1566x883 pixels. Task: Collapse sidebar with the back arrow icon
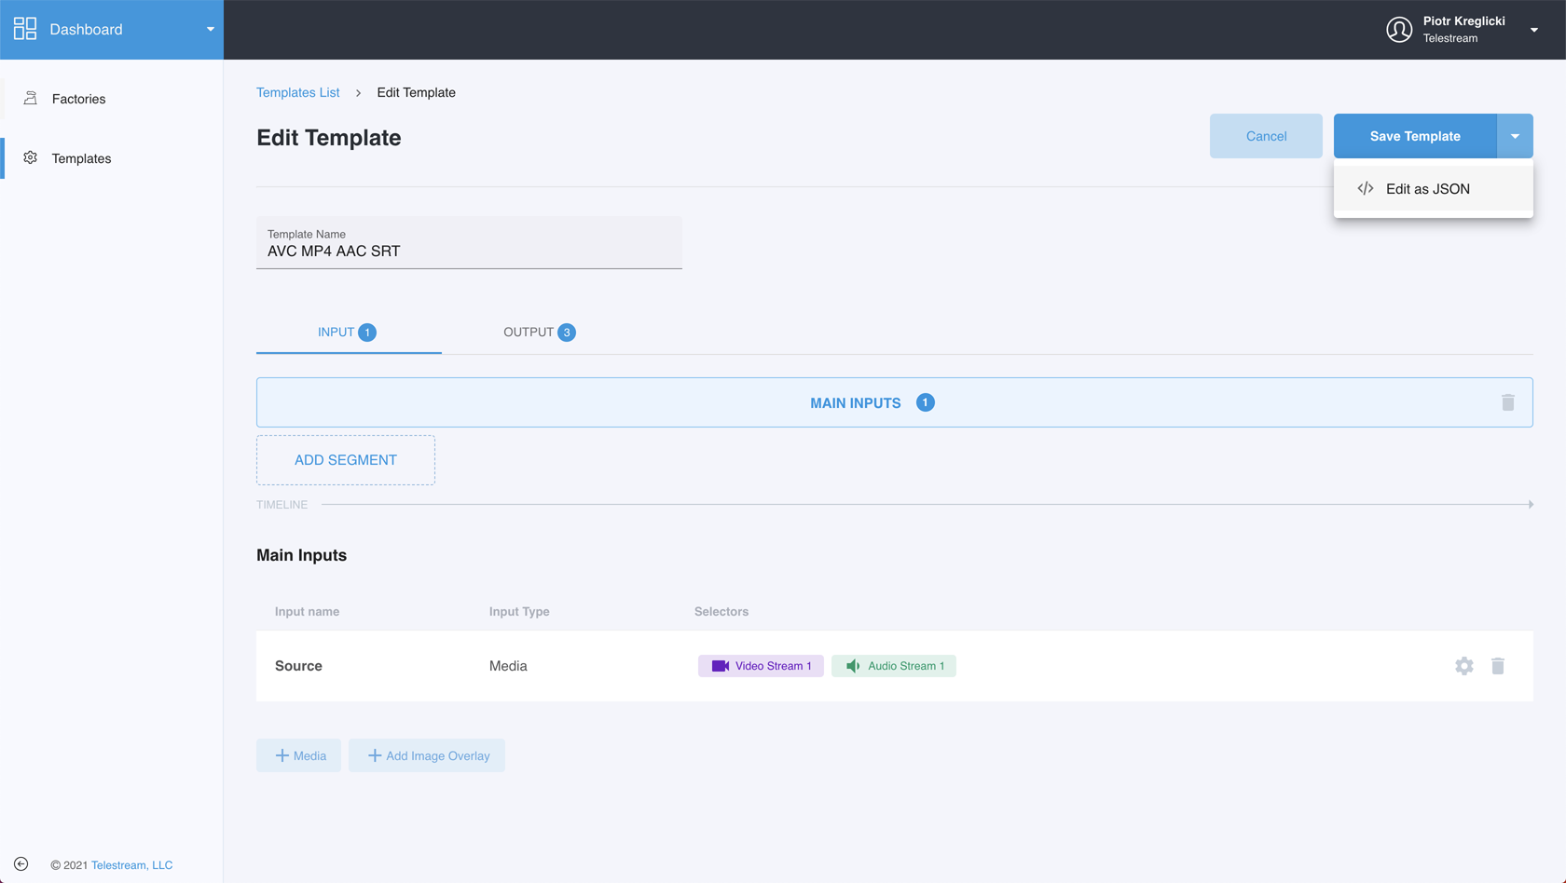click(x=21, y=864)
